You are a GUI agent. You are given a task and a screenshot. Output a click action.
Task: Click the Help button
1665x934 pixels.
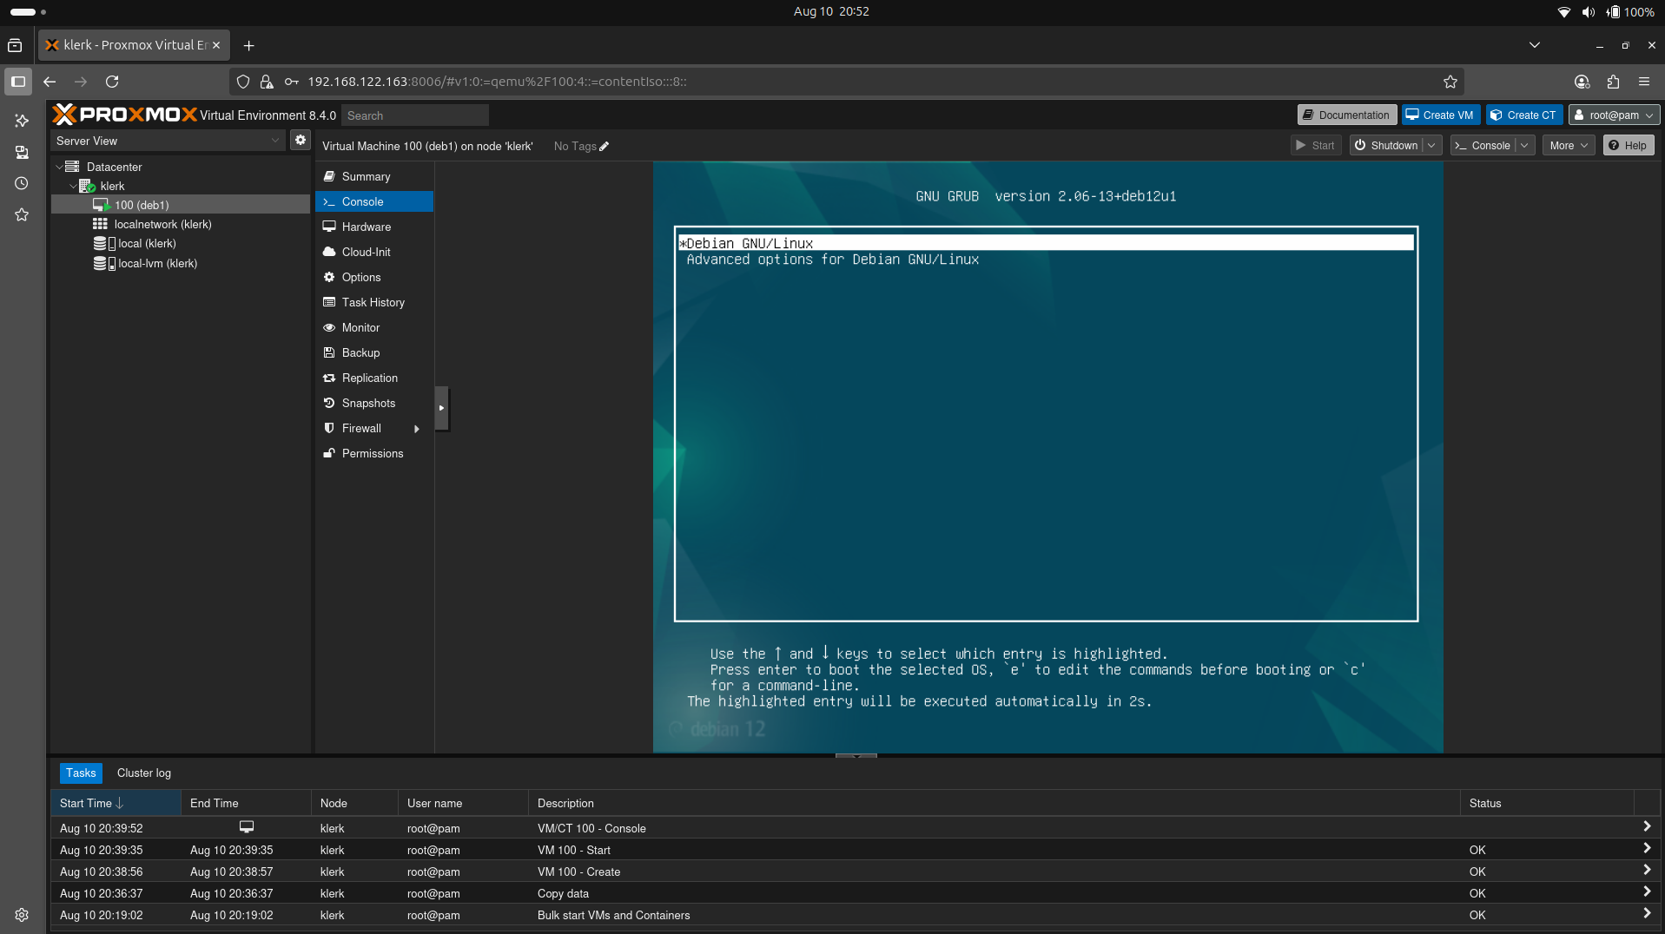click(x=1627, y=145)
